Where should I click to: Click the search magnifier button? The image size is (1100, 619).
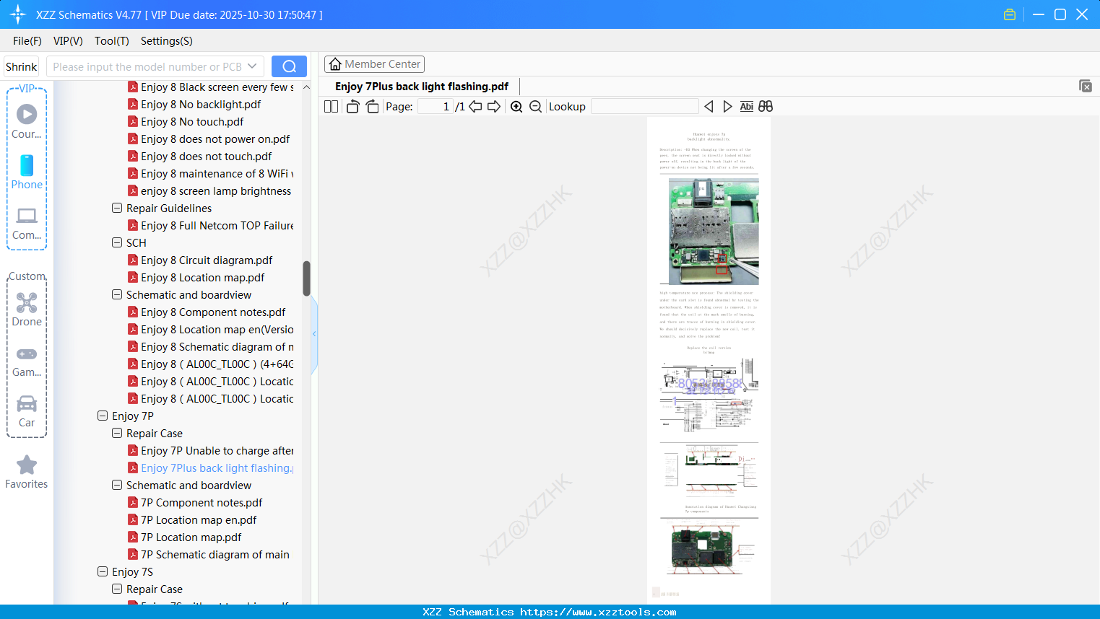(x=289, y=66)
